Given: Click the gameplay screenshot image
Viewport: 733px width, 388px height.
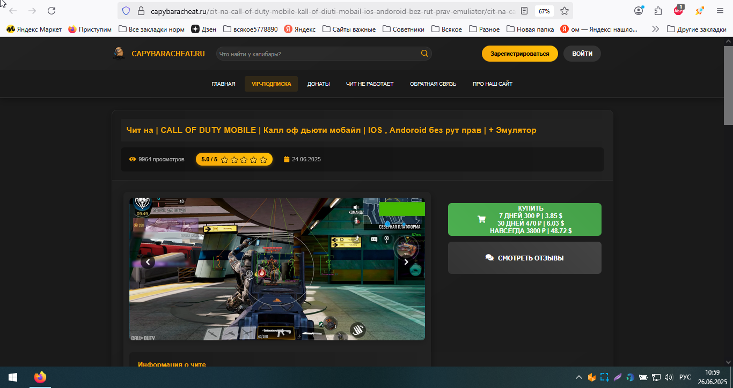Looking at the screenshot, I should tap(277, 269).
